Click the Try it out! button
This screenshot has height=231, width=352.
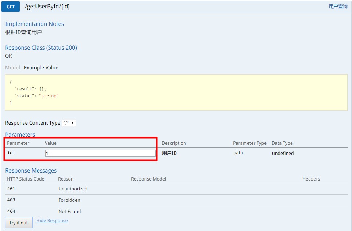pyautogui.click(x=19, y=223)
